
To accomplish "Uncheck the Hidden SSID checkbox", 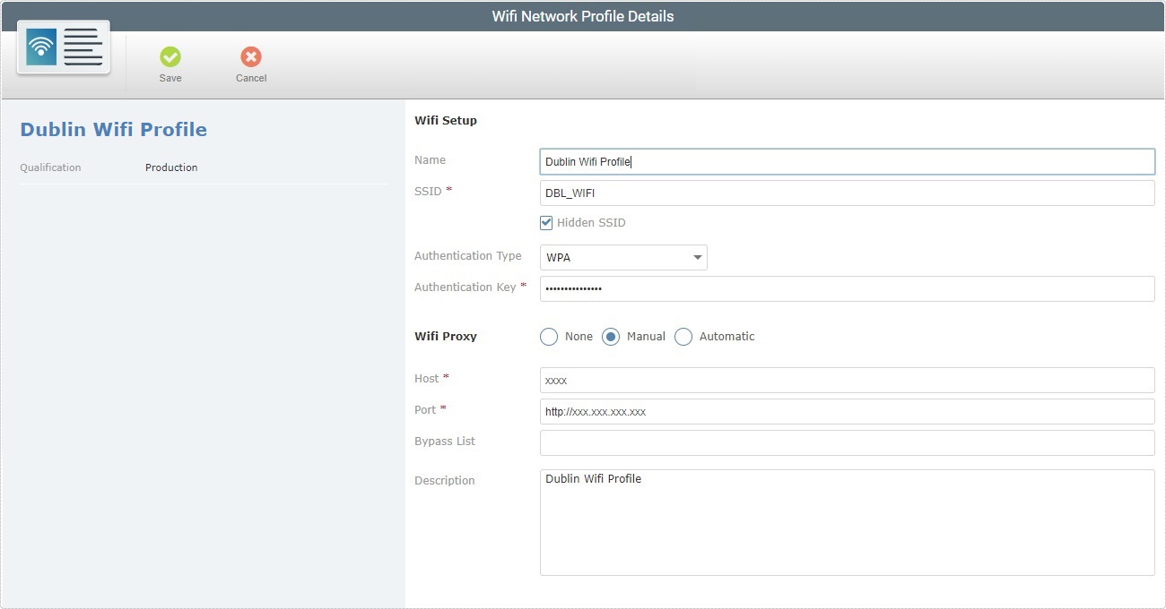I will [545, 222].
